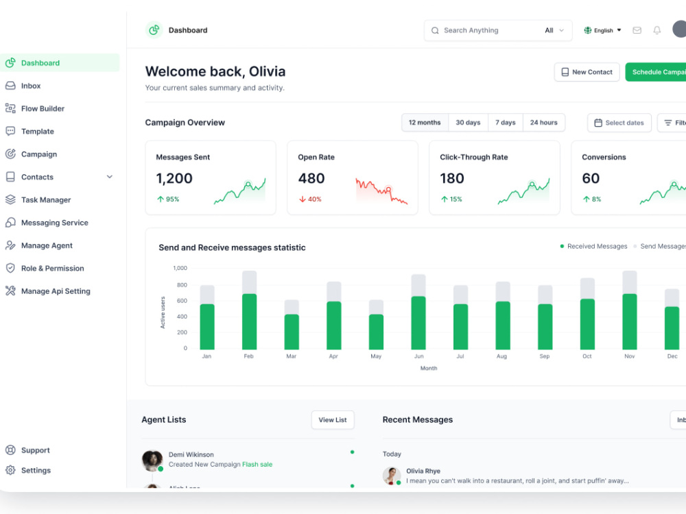Image resolution: width=686 pixels, height=514 pixels.
Task: Click Olivia Rhye's message preview text
Action: pyautogui.click(x=517, y=481)
